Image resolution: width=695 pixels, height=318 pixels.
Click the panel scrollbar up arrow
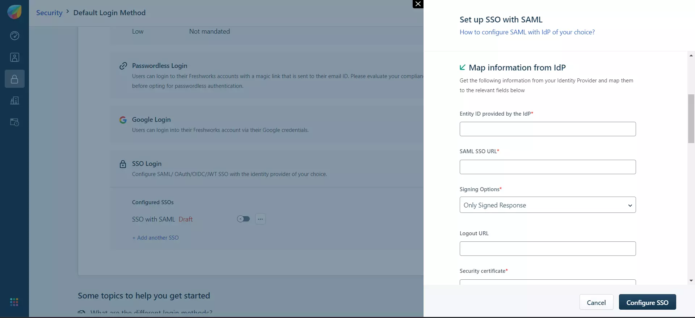(691, 55)
